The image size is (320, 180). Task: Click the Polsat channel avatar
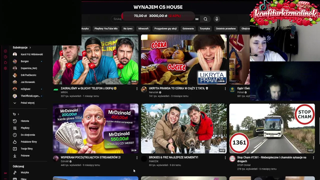pyautogui.click(x=232, y=89)
